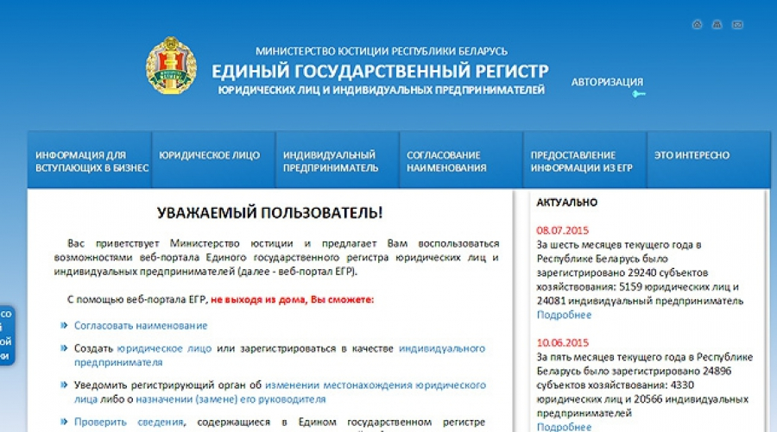This screenshot has width=777, height=432.
Task: Open the Авторизация login link
Action: tap(607, 82)
